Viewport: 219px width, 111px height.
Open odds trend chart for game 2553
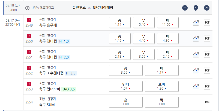196,86
